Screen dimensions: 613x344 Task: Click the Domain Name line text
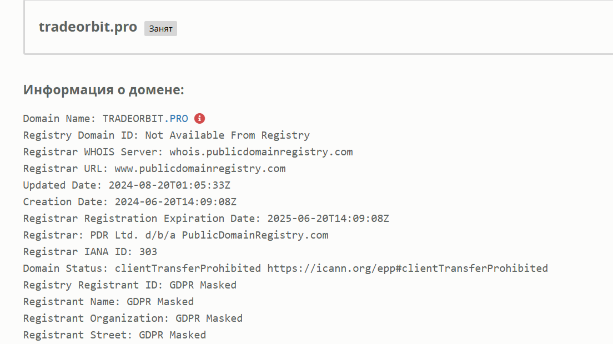click(x=105, y=119)
